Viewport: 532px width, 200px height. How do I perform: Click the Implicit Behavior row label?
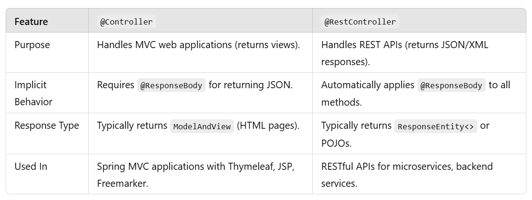click(x=33, y=93)
